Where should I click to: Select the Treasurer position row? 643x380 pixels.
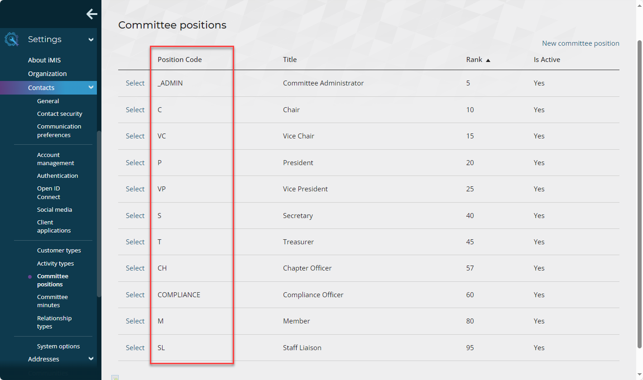pos(135,242)
